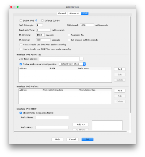
Task: Switch to the Advanced tab
Action: click(74, 13)
